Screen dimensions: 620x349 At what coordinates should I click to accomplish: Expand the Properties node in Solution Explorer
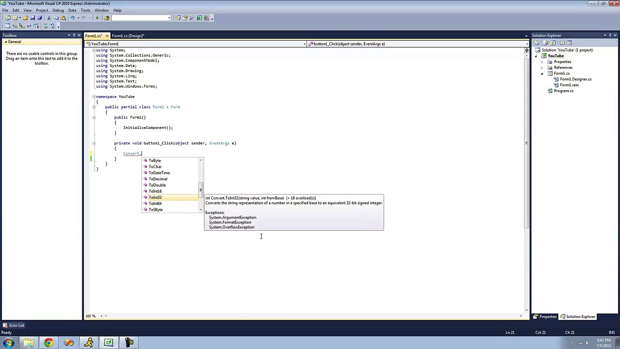[x=542, y=62]
